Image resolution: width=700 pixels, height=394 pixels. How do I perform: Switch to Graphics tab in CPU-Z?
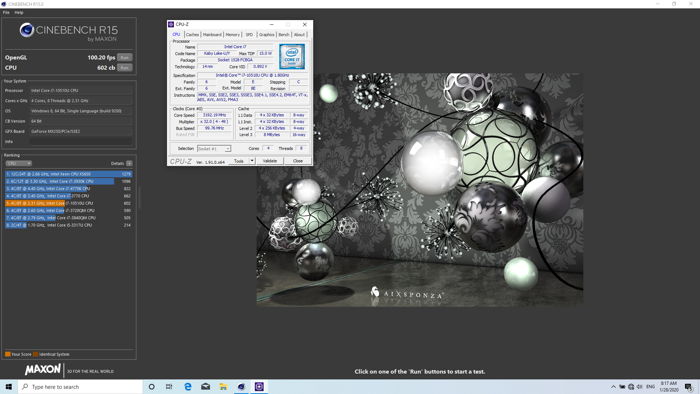tap(267, 35)
